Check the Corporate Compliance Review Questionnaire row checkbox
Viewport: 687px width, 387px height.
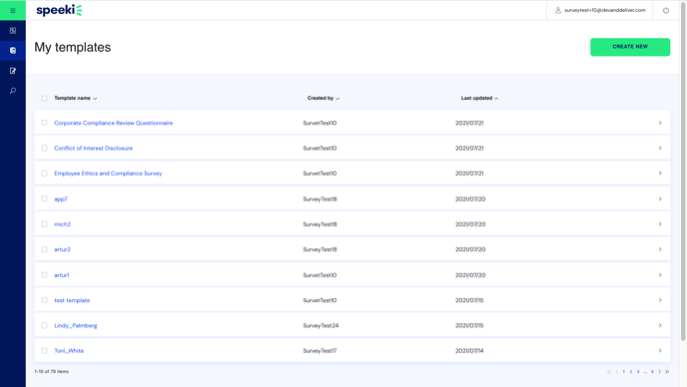tap(44, 123)
